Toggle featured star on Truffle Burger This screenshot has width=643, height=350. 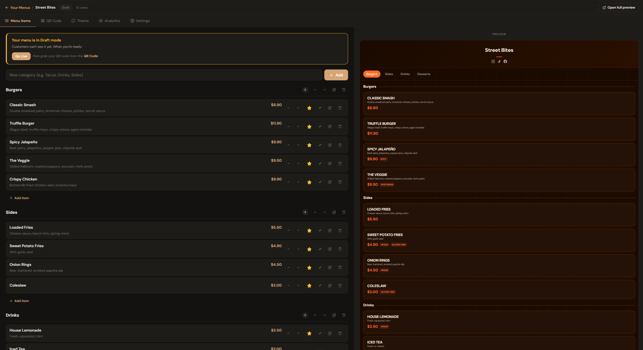309,127
